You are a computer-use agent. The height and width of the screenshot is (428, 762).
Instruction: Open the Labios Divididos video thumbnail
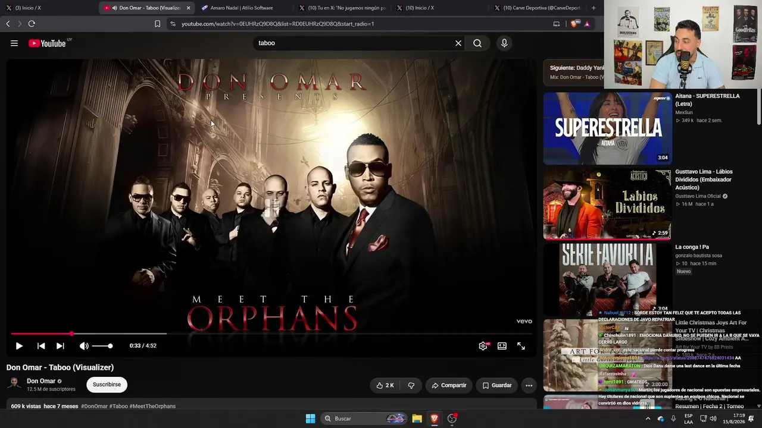tap(607, 204)
